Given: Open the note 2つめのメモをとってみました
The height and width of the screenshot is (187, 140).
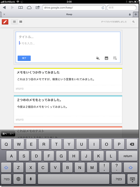Looking at the screenshot, I should pyautogui.click(x=68, y=109).
